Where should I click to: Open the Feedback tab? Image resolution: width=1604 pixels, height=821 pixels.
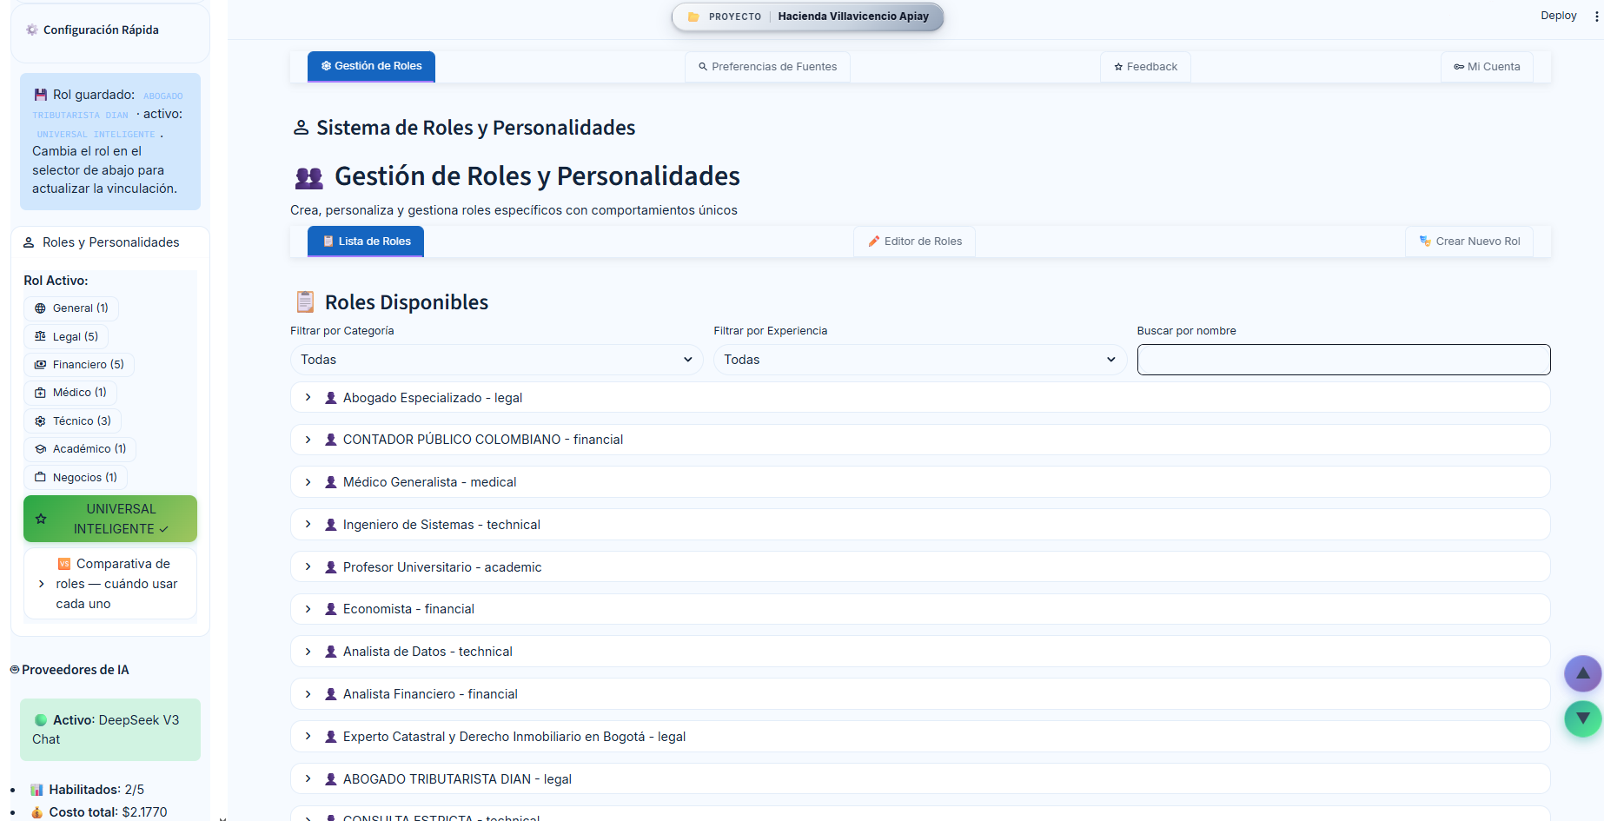pyautogui.click(x=1145, y=67)
